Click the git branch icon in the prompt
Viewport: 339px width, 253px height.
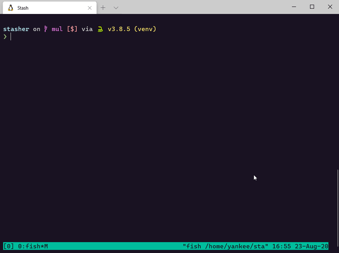(46, 29)
